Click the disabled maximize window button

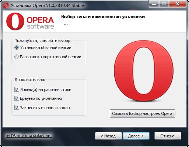164,4
